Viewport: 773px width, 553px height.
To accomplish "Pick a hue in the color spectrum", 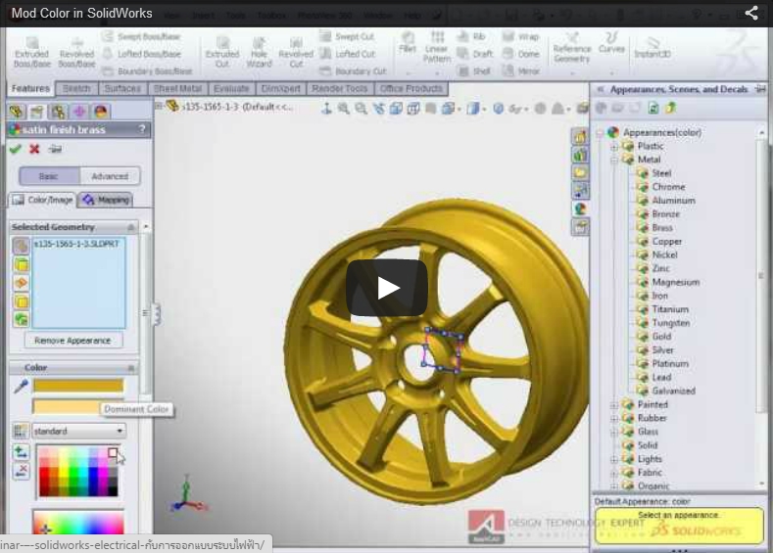I will tap(78, 523).
